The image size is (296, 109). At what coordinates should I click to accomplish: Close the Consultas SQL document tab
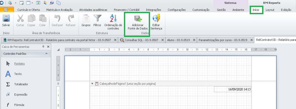(162, 40)
